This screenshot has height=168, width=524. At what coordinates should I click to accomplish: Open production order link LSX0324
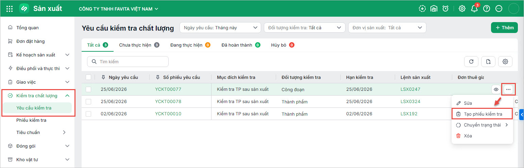coord(410,102)
